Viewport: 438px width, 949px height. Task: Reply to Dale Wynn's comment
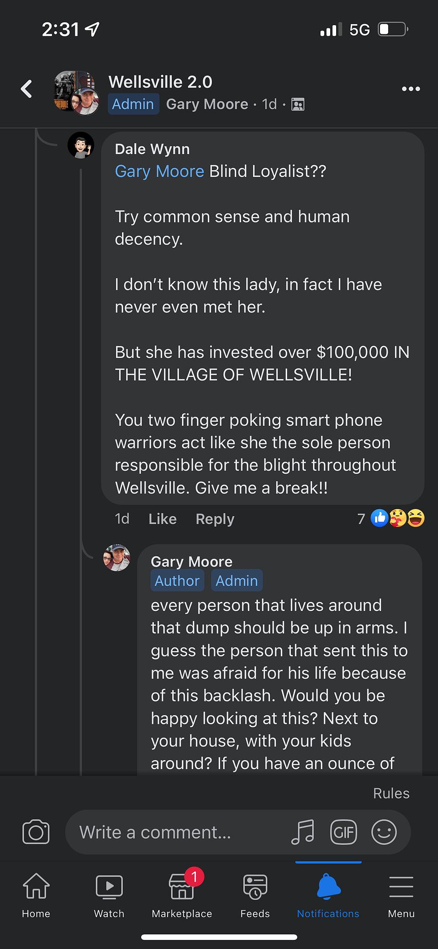[215, 519]
